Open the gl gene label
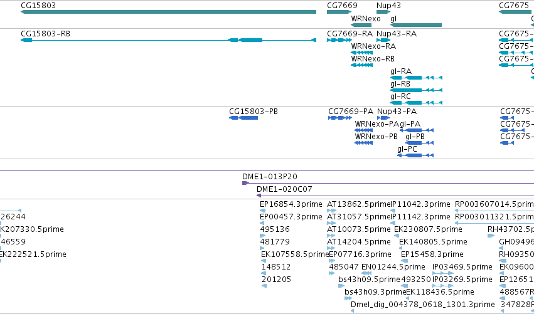The image size is (534, 314). point(393,19)
